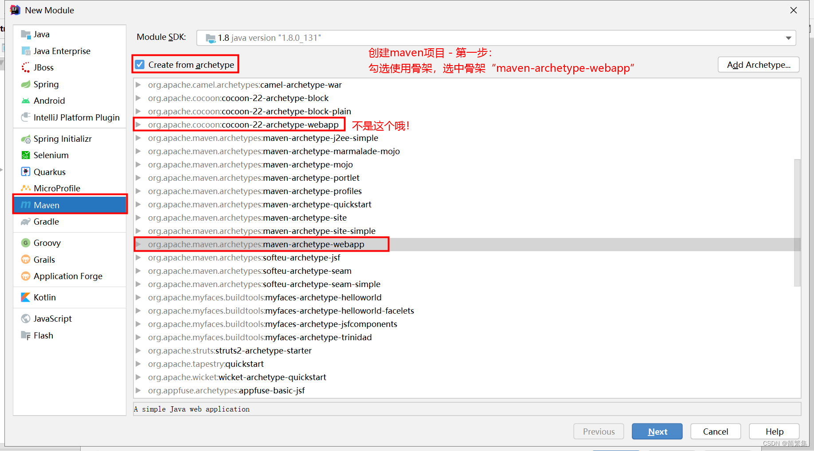
Task: Expand camel-archetype-war archetype
Action: click(138, 85)
